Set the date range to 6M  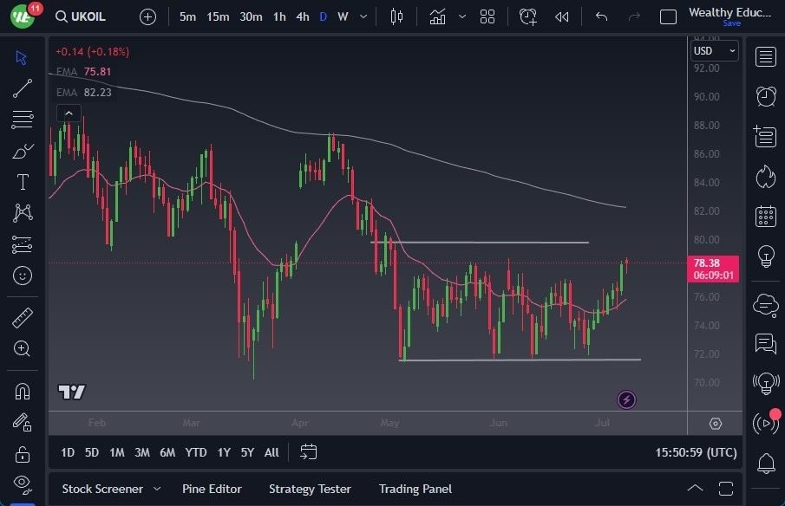(167, 452)
